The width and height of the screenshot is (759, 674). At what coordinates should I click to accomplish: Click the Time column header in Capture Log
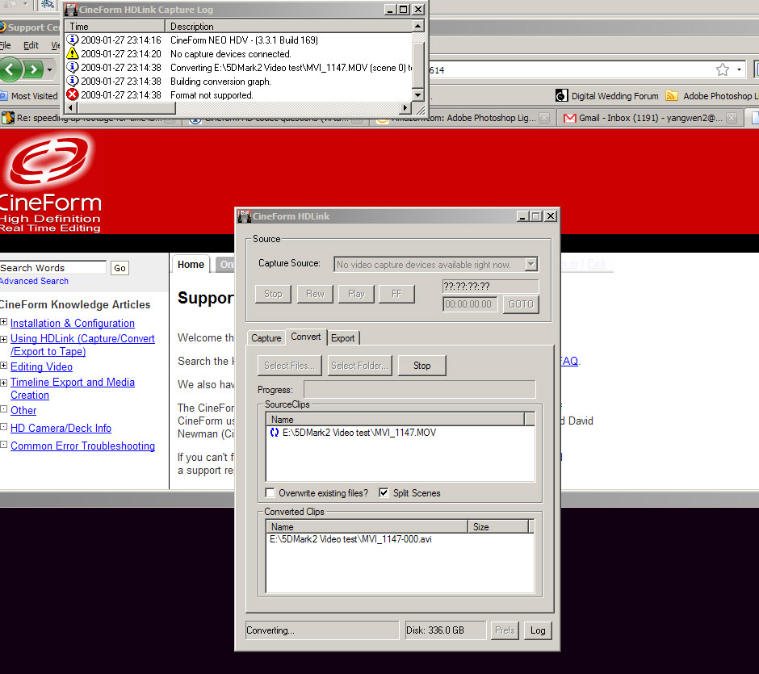pos(115,27)
